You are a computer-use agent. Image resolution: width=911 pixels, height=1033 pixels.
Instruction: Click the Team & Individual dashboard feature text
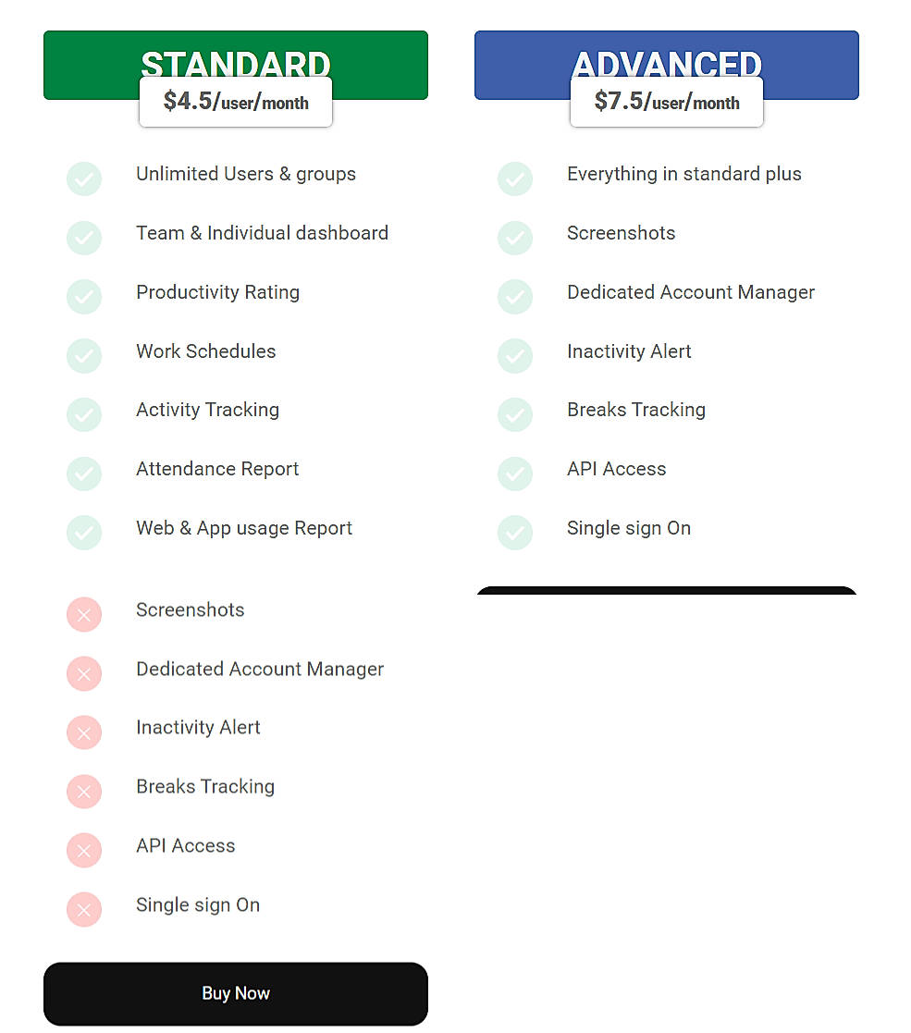pos(262,233)
